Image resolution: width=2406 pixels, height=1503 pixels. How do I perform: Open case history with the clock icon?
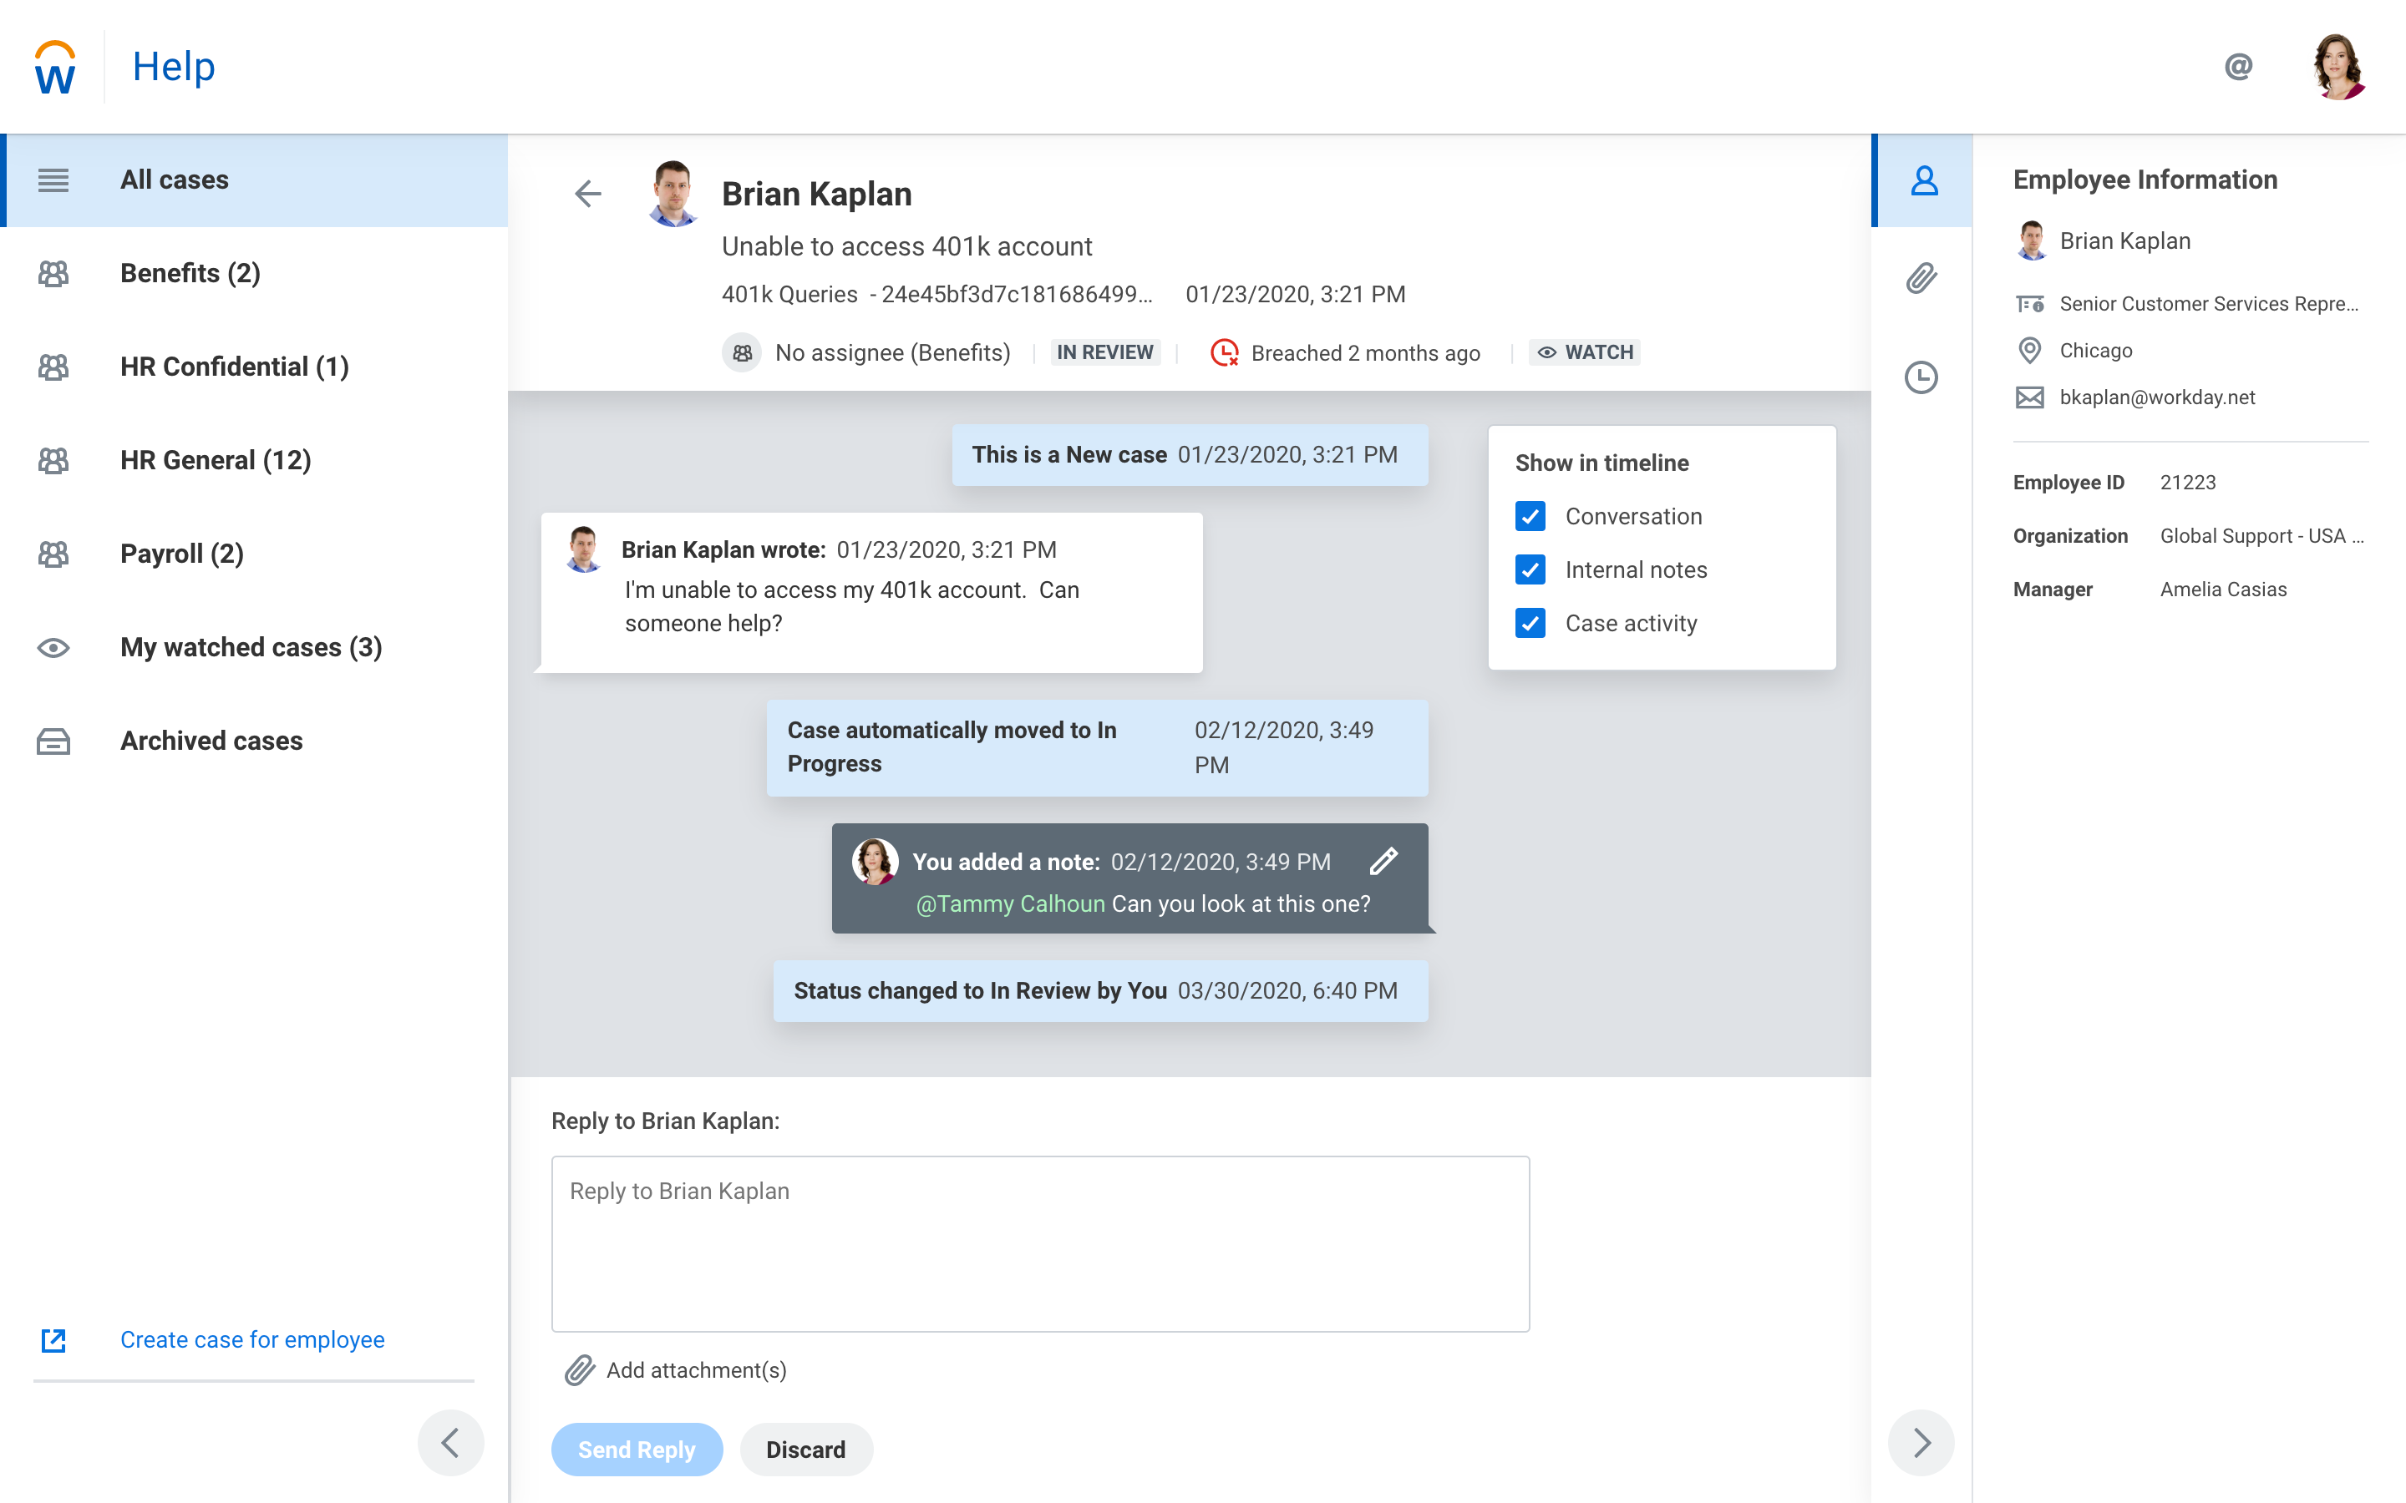1923,377
